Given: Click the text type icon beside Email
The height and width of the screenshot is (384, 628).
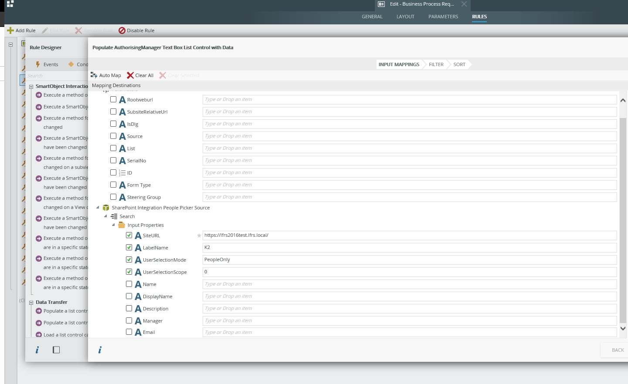Looking at the screenshot, I should pos(138,332).
